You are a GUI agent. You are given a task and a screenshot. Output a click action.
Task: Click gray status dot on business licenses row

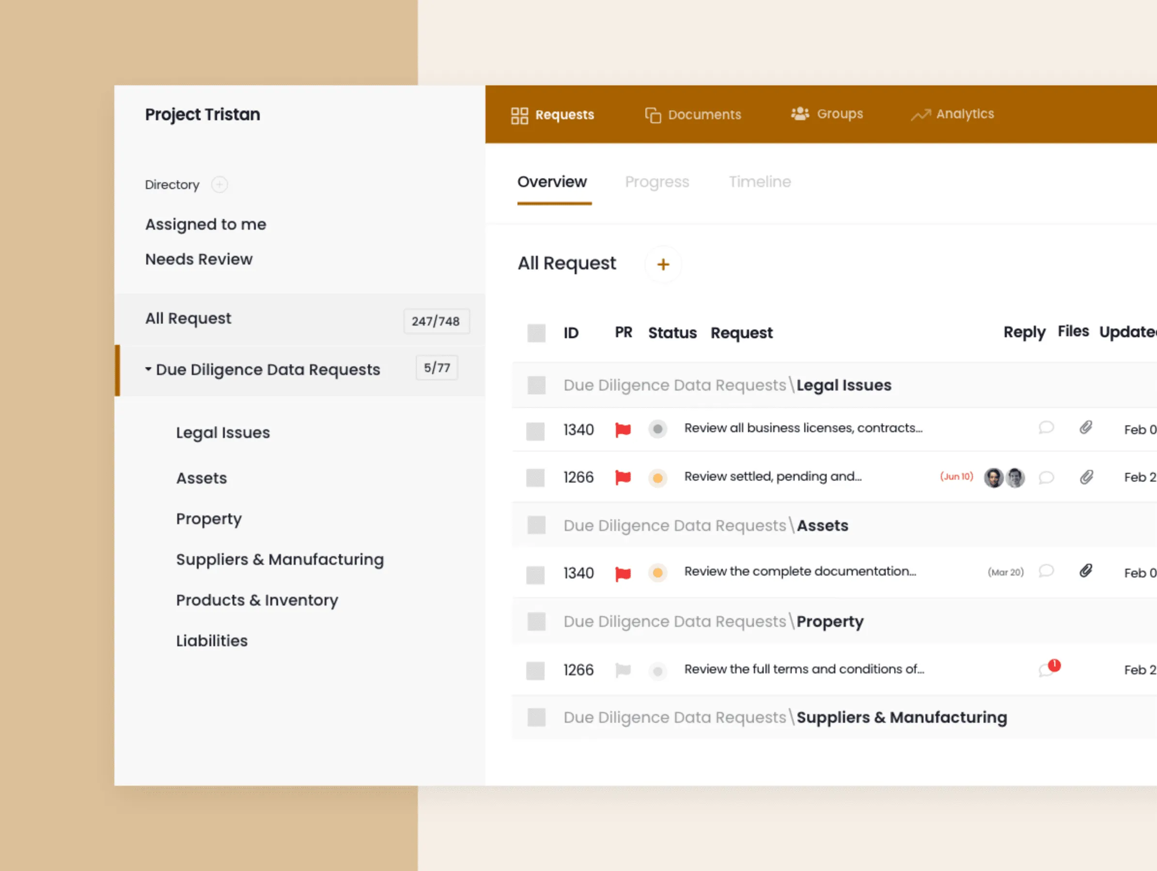coord(657,429)
